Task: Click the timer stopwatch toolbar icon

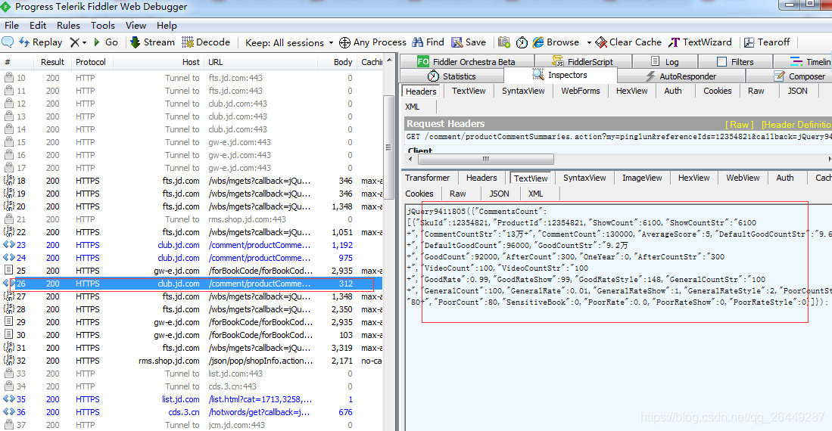Action: (x=522, y=42)
